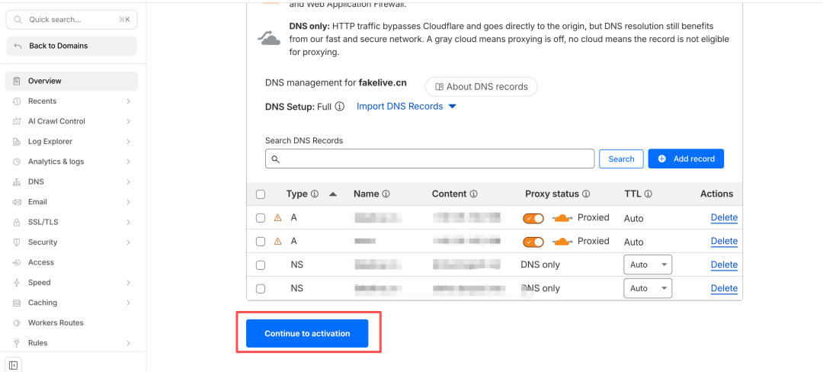The width and height of the screenshot is (823, 372).
Task: Expand the Security chevron
Action: coord(128,242)
